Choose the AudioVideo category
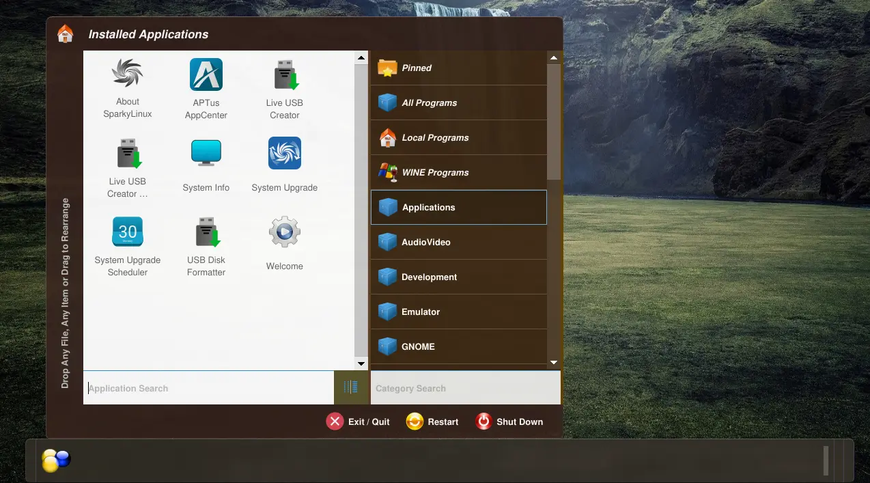This screenshot has height=483, width=870. coord(458,243)
